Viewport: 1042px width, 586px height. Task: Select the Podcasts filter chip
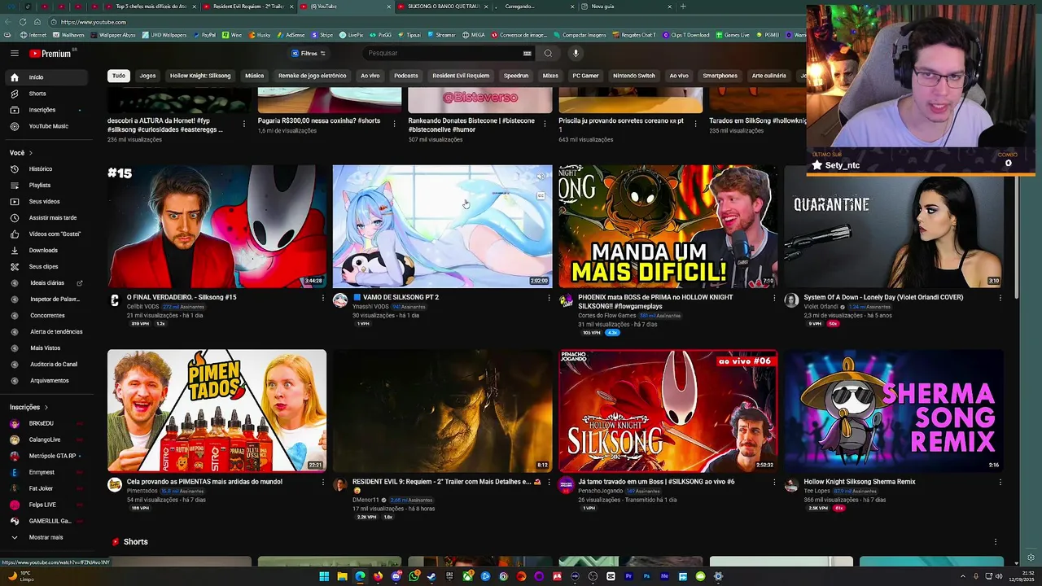(x=406, y=76)
